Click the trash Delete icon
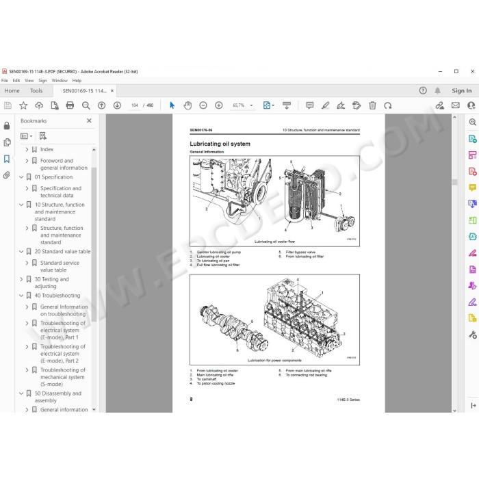The image size is (479, 479). point(372,105)
